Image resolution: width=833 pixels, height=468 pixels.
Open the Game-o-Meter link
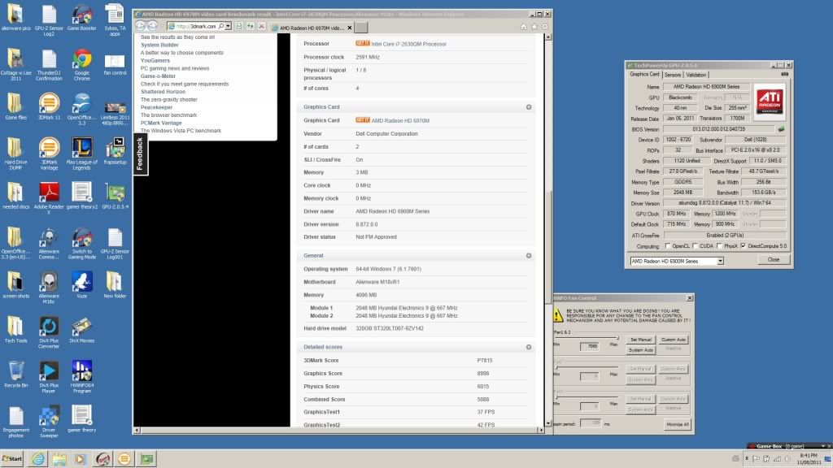click(x=158, y=76)
